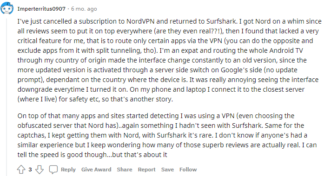Image resolution: width=324 pixels, height=176 pixels.
Task: Report this comment
Action: click(146, 170)
